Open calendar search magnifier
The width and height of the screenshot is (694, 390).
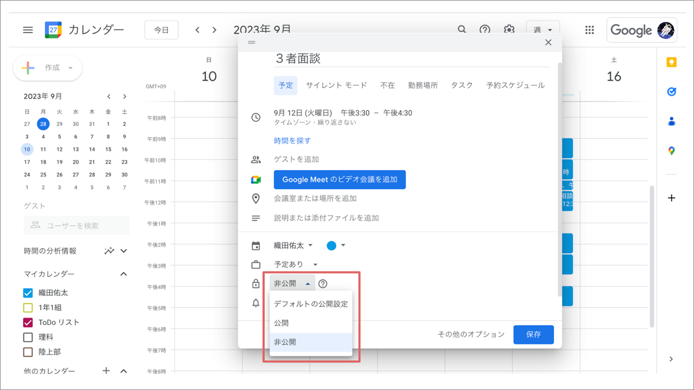(x=462, y=30)
